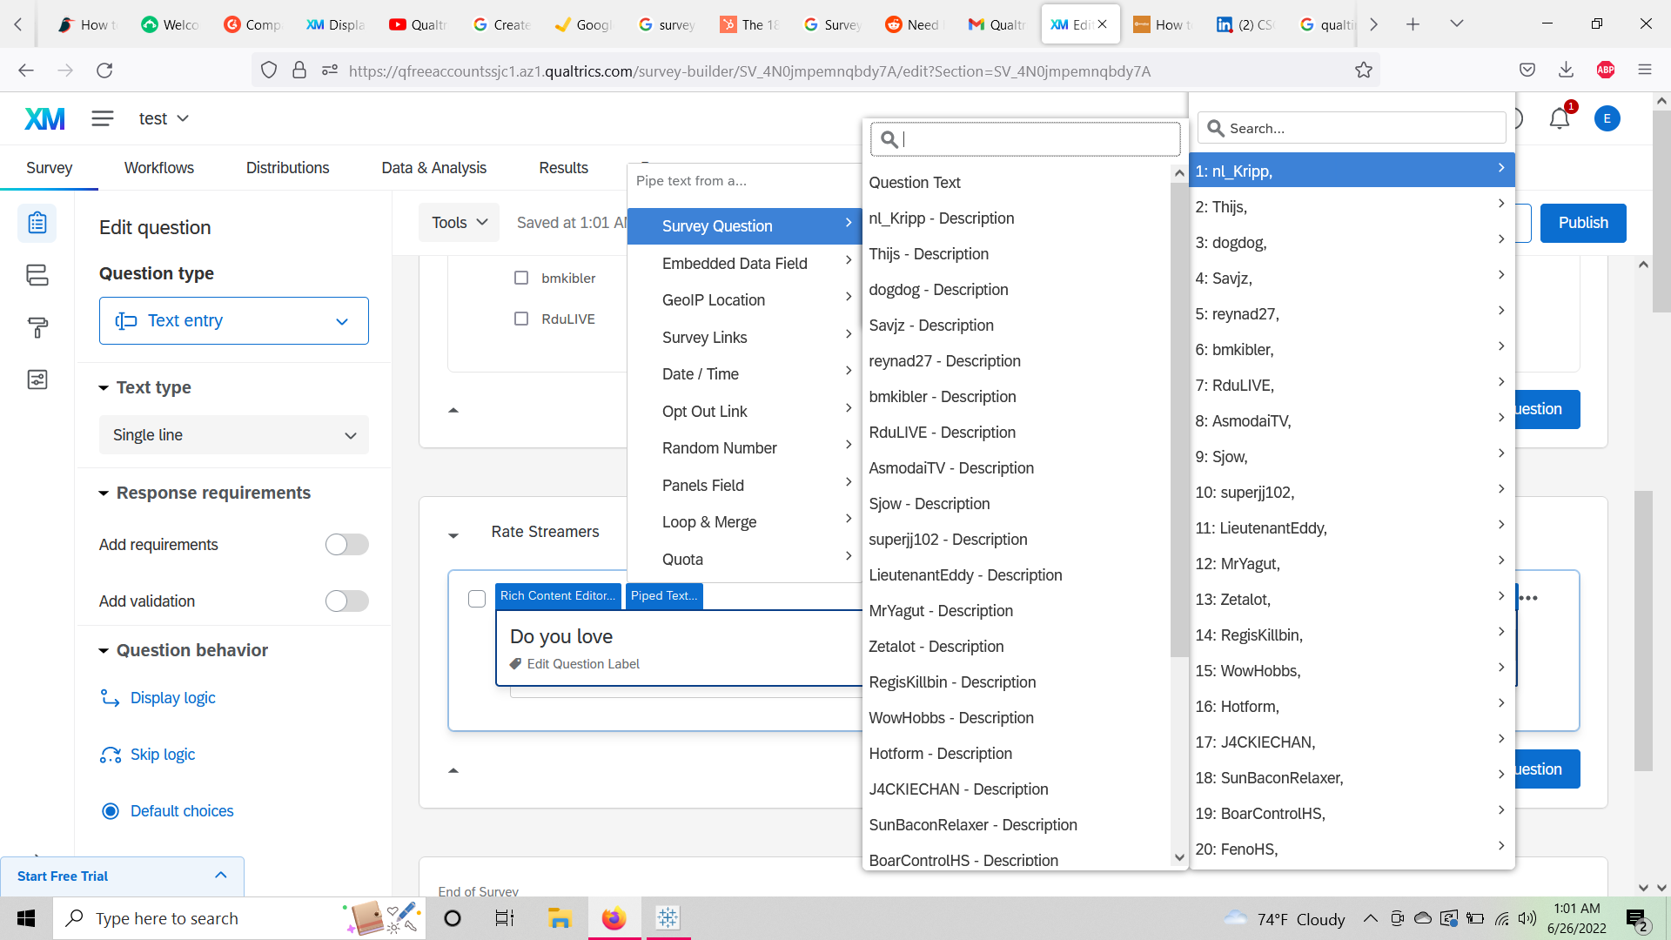Viewport: 1671px width, 940px height.
Task: Select Savjz - Description option
Action: coord(1018,326)
